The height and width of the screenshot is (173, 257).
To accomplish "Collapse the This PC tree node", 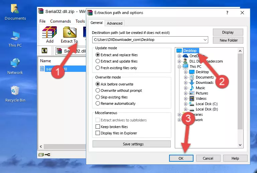I will (179, 67).
